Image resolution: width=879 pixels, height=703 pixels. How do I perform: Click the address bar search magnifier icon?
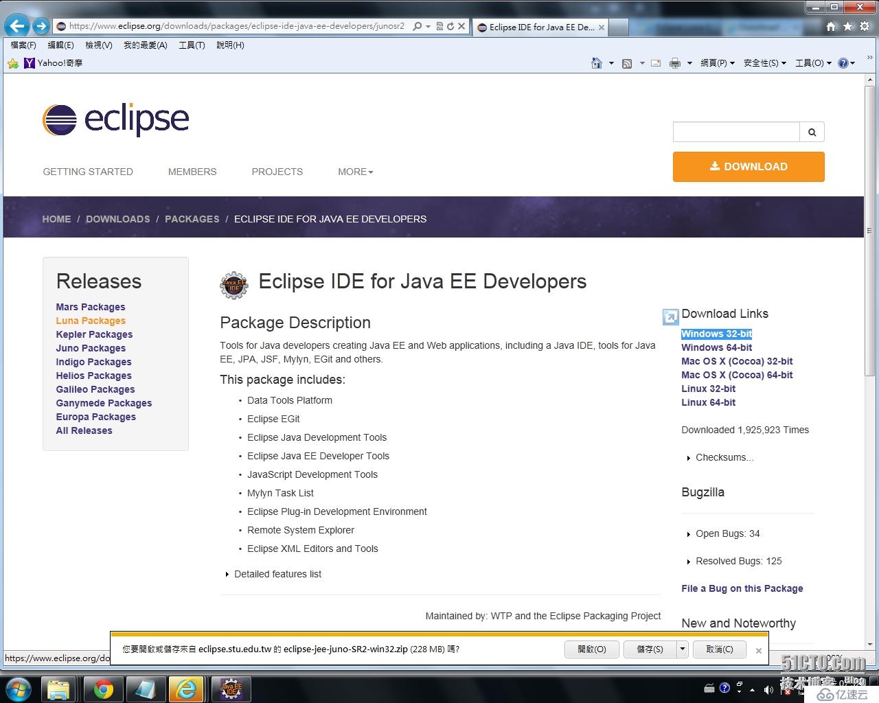coord(418,26)
